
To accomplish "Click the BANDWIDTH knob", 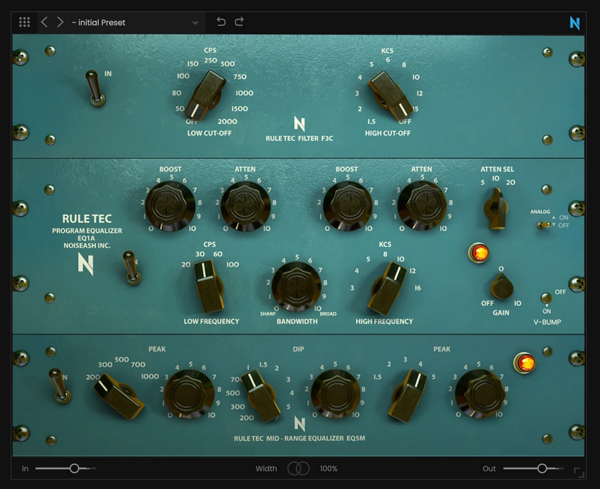I will [x=297, y=286].
